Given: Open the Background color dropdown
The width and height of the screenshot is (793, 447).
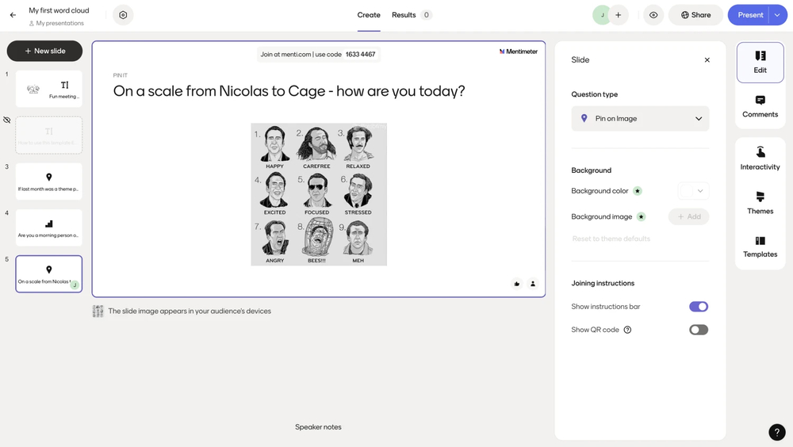Looking at the screenshot, I should click(x=693, y=191).
